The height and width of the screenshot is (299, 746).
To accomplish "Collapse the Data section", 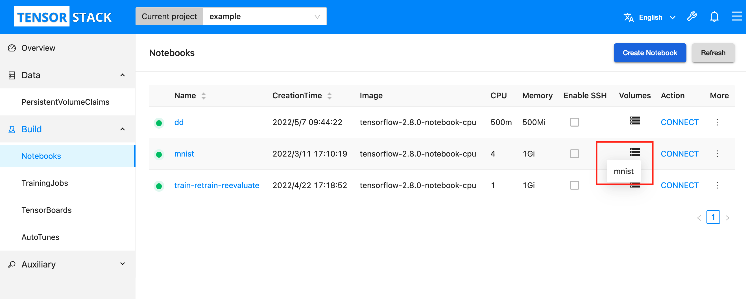I will pyautogui.click(x=123, y=75).
